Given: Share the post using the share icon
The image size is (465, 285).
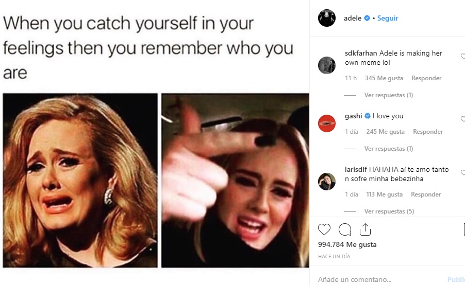Looking at the screenshot, I should click(x=365, y=229).
